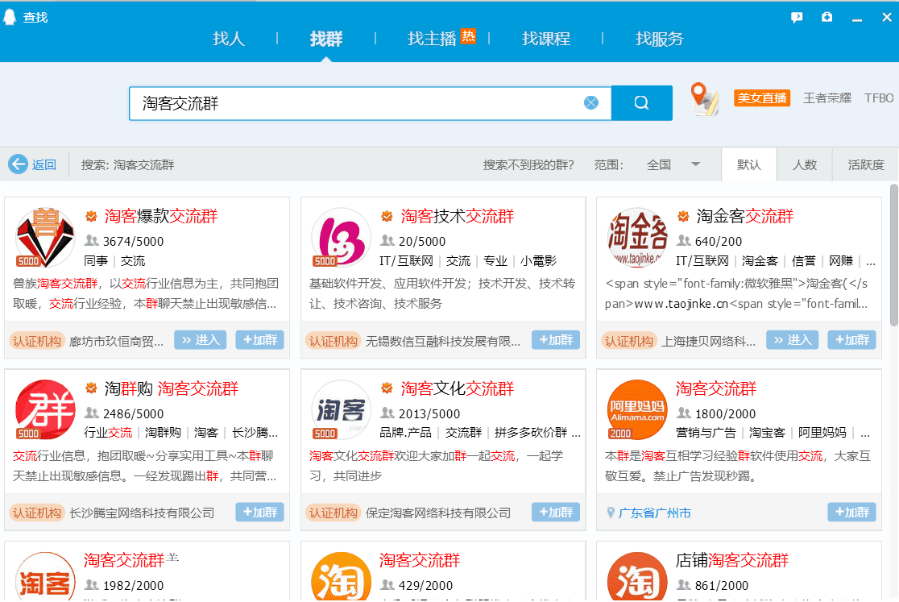Join 阿里妈妈 淘客交流群 with +加群
This screenshot has width=899, height=602.
[851, 512]
